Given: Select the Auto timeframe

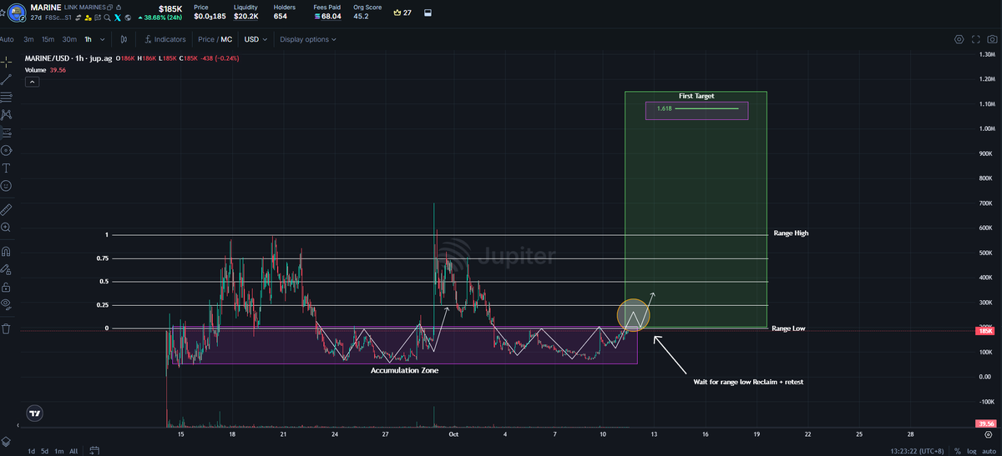Looking at the screenshot, I should coord(7,39).
